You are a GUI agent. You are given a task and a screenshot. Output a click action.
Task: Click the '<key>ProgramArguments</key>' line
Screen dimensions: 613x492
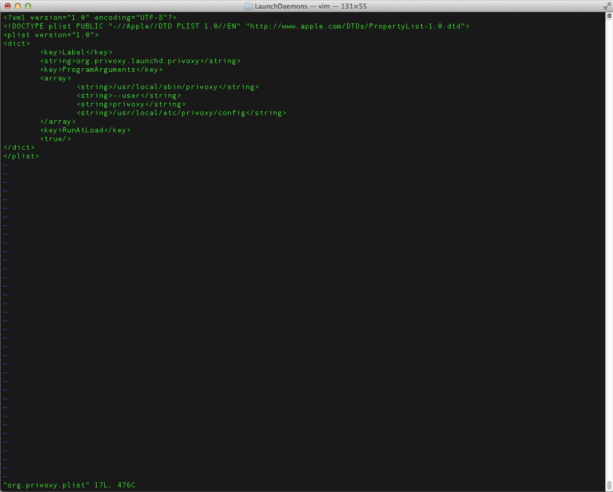tap(102, 69)
